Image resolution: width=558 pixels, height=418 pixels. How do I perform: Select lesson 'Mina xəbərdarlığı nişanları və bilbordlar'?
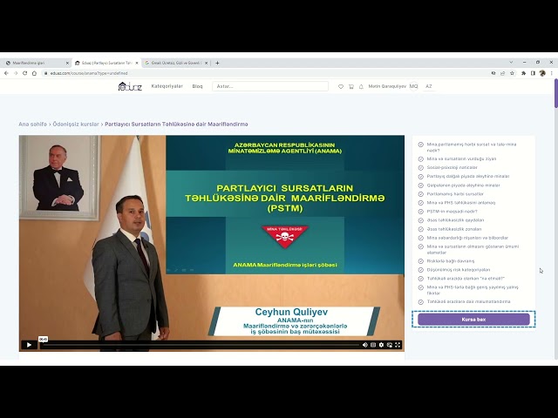[x=467, y=238]
